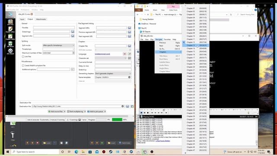Open the Multiplexer tool in MKVToolNix sidebar
This screenshot has width=277, height=156.
pos(10,15)
